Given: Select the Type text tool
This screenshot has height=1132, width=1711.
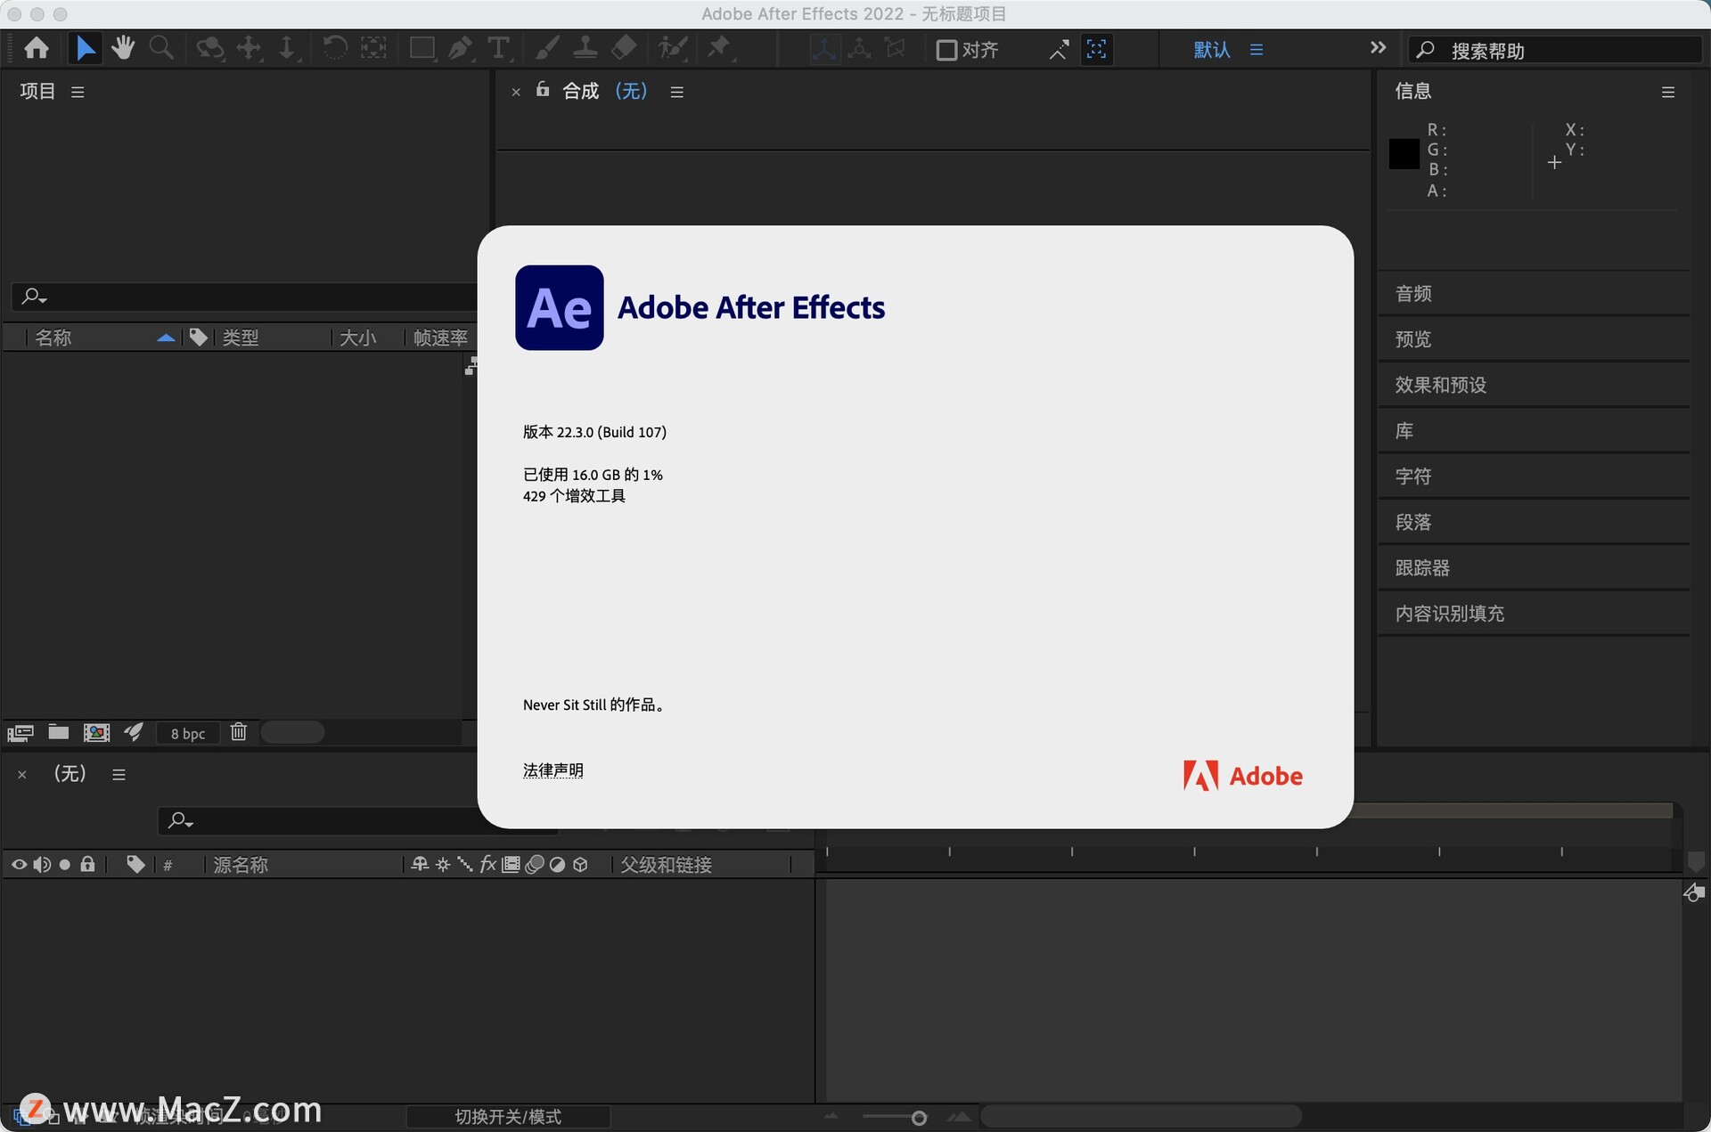Looking at the screenshot, I should [x=499, y=48].
